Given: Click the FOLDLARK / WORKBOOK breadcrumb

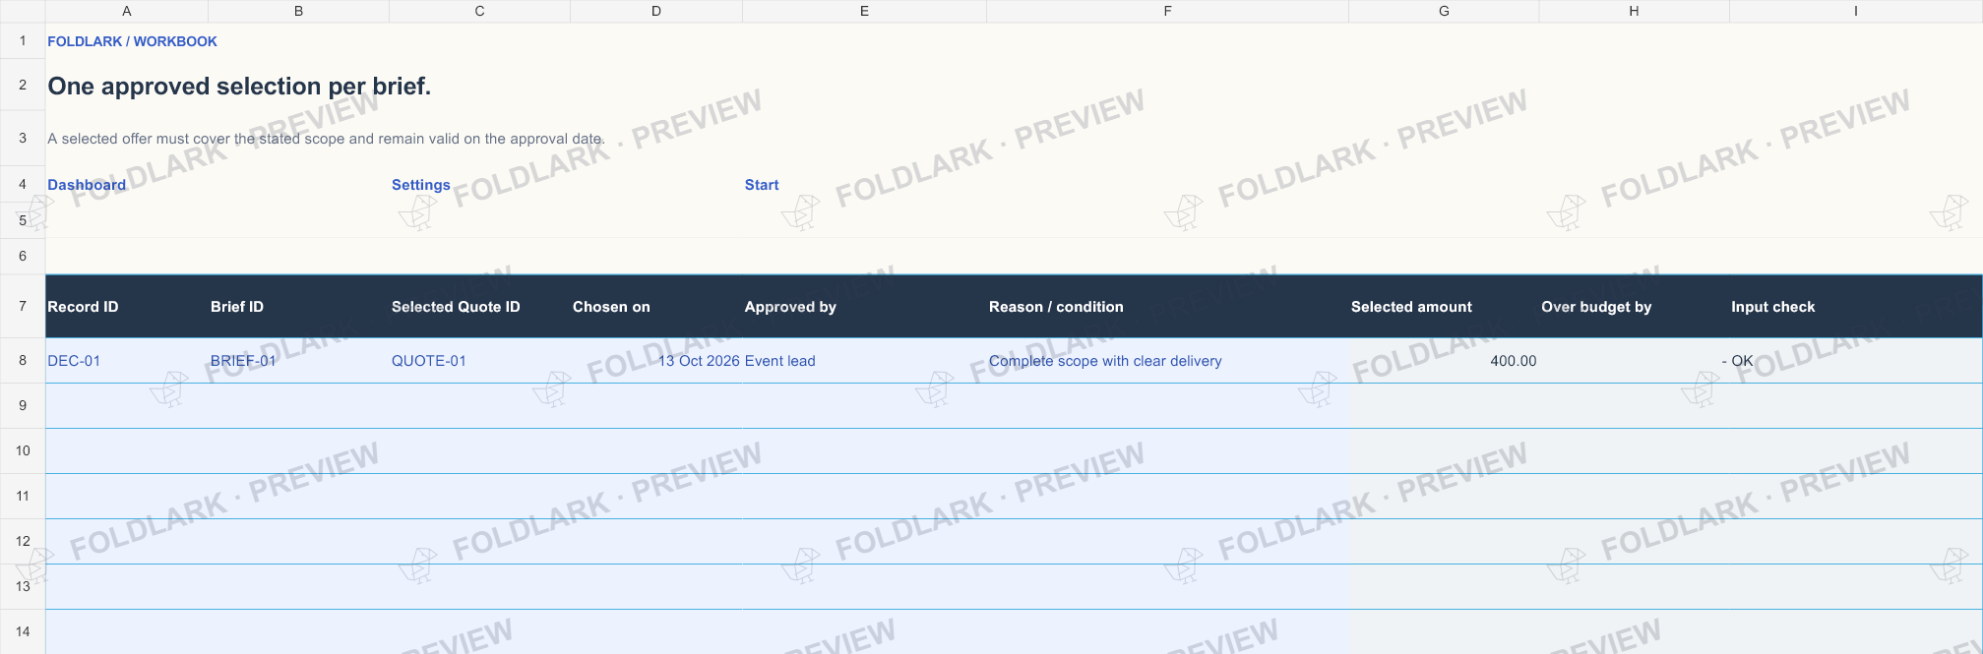Looking at the screenshot, I should click(132, 41).
